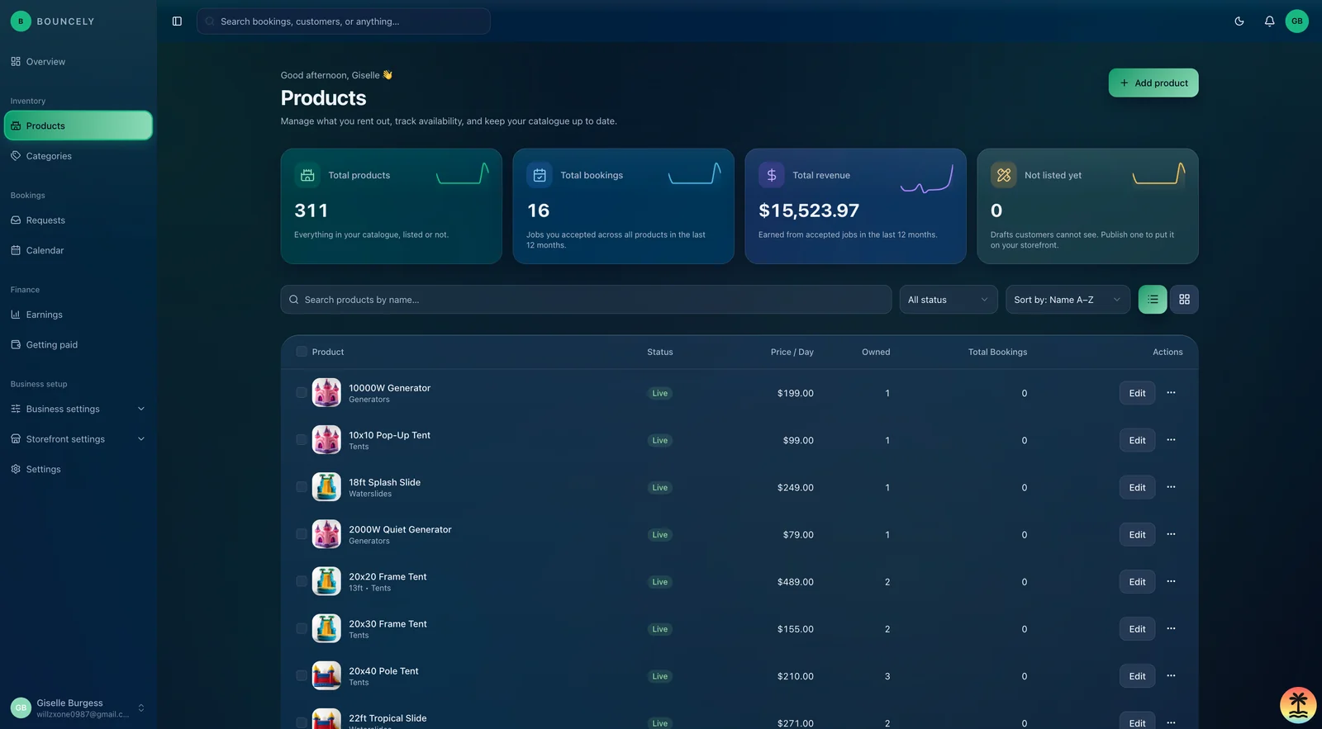This screenshot has width=1322, height=729.
Task: Open more actions for 10x10 Pop-Up Tent
Action: 1171,440
